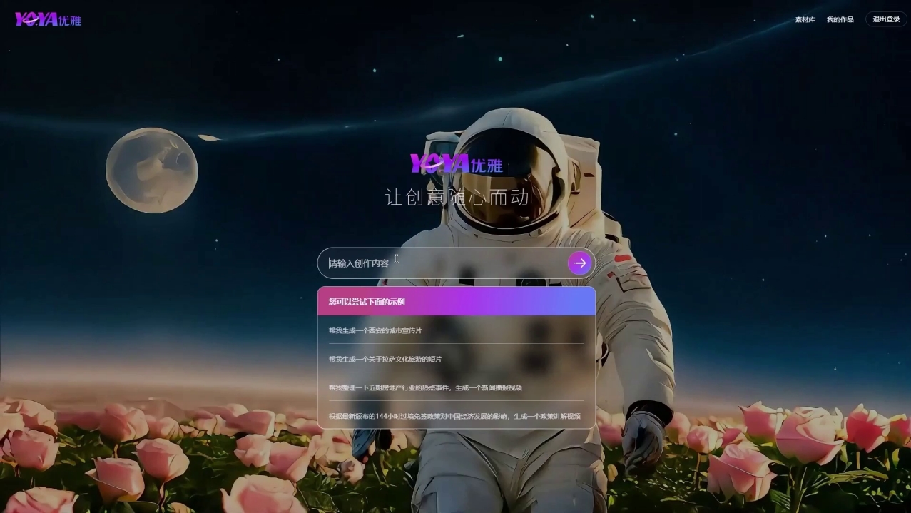Click the astronaut's dark glove
Viewport: 911px width, 513px height.
tap(642, 439)
